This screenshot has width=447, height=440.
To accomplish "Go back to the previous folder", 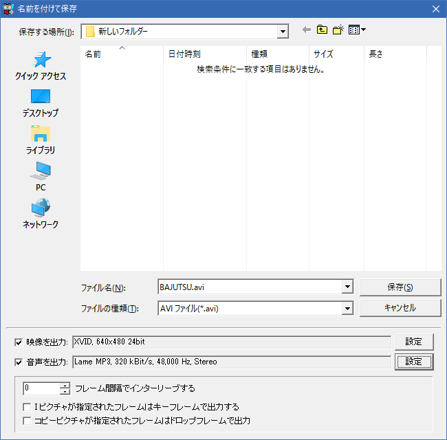I will tap(307, 30).
